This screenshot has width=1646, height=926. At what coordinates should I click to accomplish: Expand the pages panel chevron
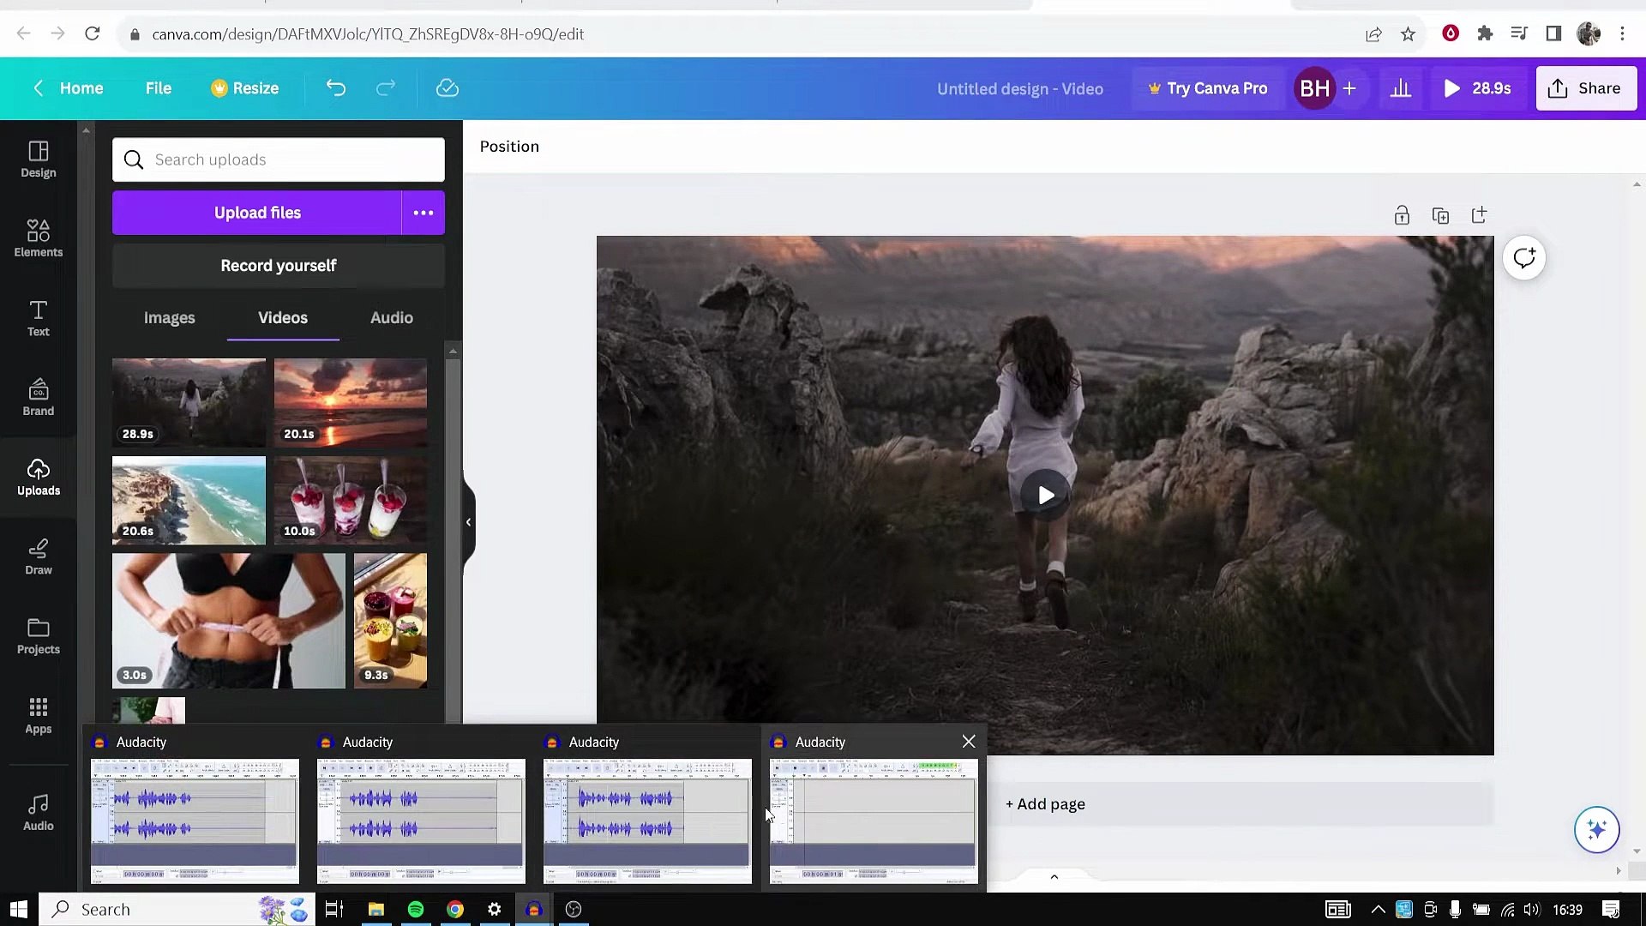click(1054, 876)
